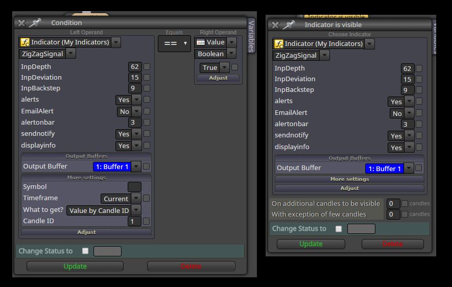Open the Boolean type dropdown
This screenshot has height=287, width=452.
pos(231,54)
